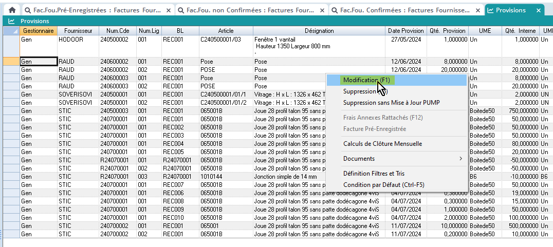Image resolution: width=553 pixels, height=247 pixels.
Task: Close the Provisions tab
Action: point(539,10)
